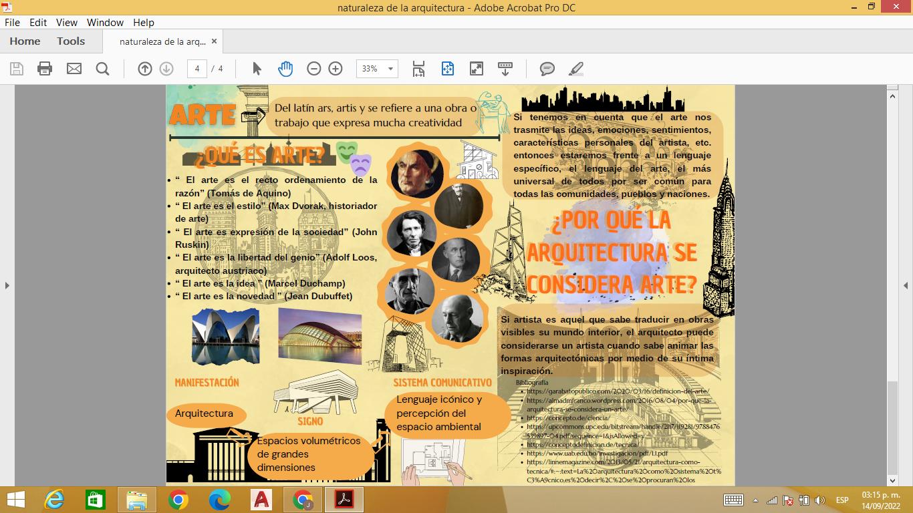The height and width of the screenshot is (513, 913).
Task: Go to next page arrow
Action: [166, 68]
